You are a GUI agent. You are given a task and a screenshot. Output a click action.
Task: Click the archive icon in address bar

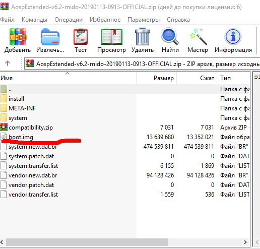(x=30, y=64)
